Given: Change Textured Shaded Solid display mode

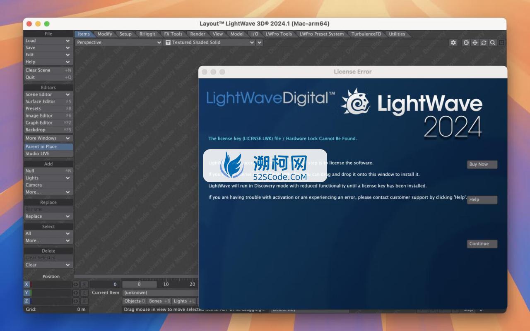Looking at the screenshot, I should tap(210, 42).
